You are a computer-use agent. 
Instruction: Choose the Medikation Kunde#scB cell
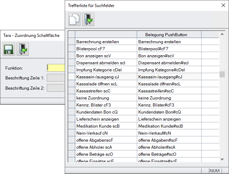tap(169, 126)
